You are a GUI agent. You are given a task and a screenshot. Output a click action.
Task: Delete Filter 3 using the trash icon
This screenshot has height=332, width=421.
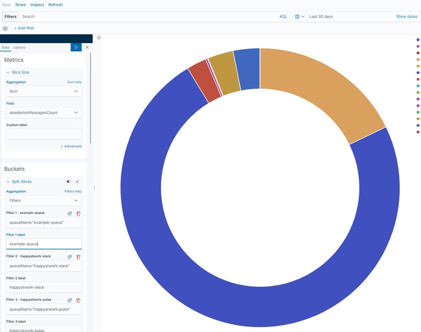[x=79, y=300]
